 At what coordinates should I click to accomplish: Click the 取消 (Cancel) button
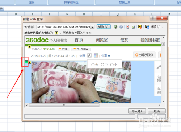(157, 111)
